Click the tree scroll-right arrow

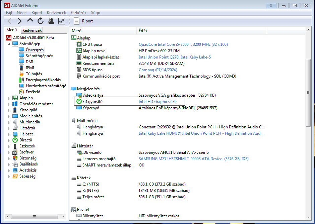click(63, 216)
